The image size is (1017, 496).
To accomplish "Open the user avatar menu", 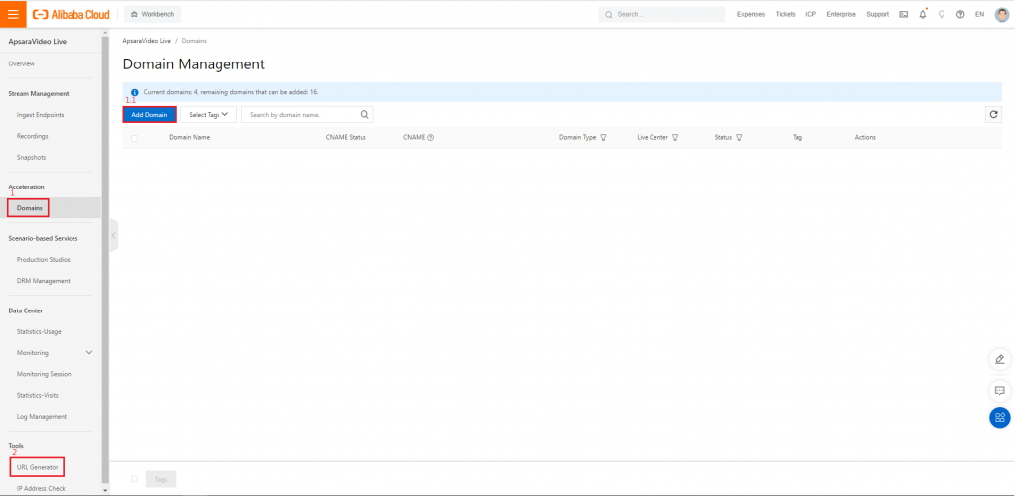I will click(1001, 14).
